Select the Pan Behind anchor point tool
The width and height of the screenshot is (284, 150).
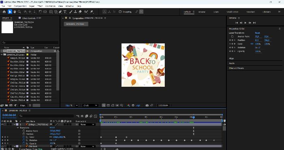click(45, 12)
